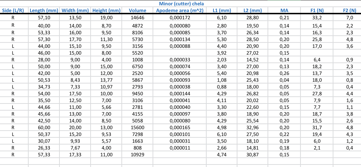
Task: Select the length cell 50,53
Action: pos(44,80)
